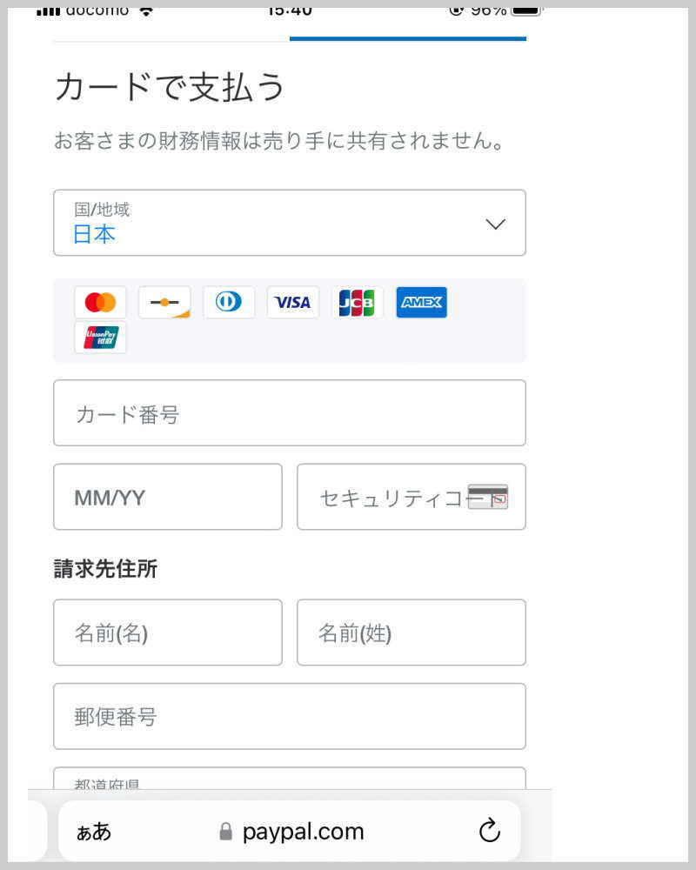Image resolution: width=696 pixels, height=870 pixels.
Task: Click the AMEX card logo
Action: 421,303
